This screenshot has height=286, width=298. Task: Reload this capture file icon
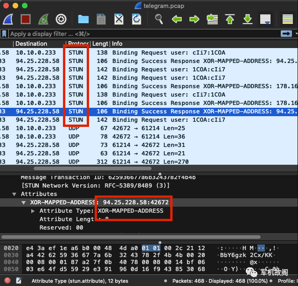(137, 19)
